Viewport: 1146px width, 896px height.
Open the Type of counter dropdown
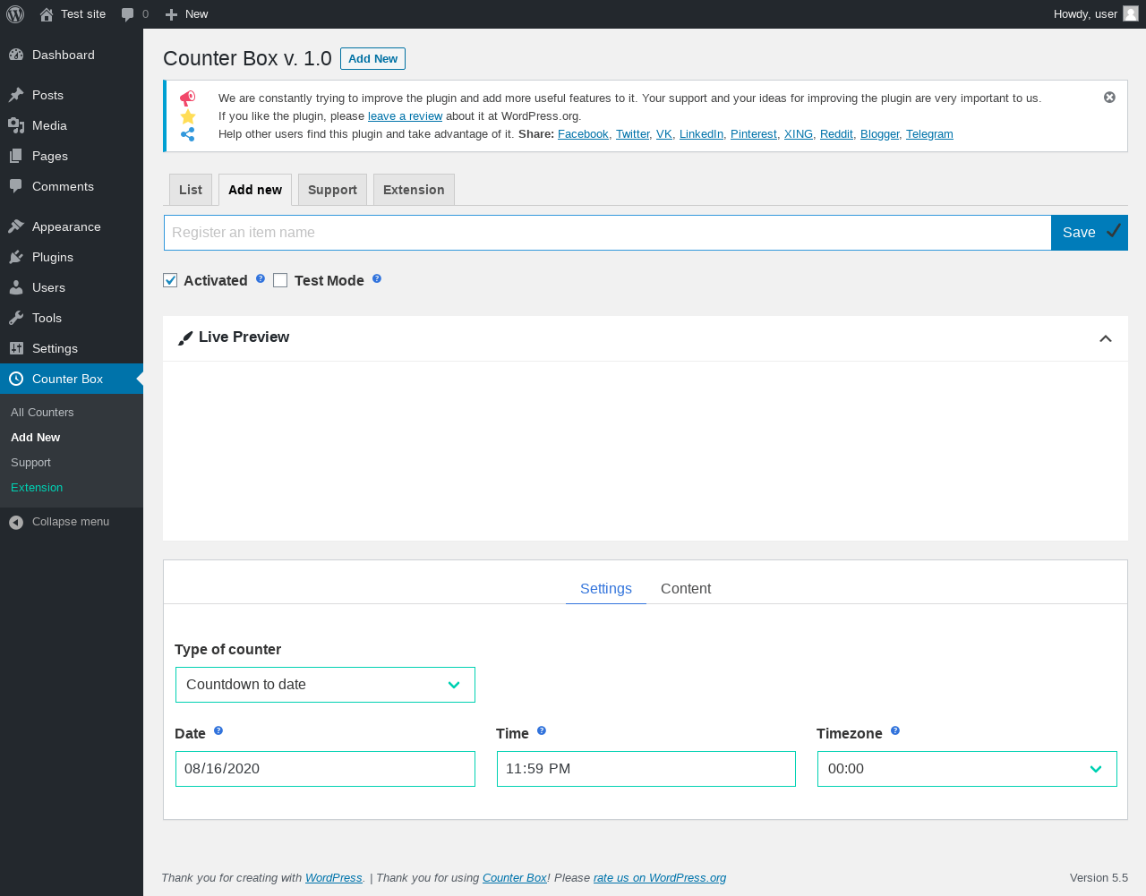coord(325,685)
